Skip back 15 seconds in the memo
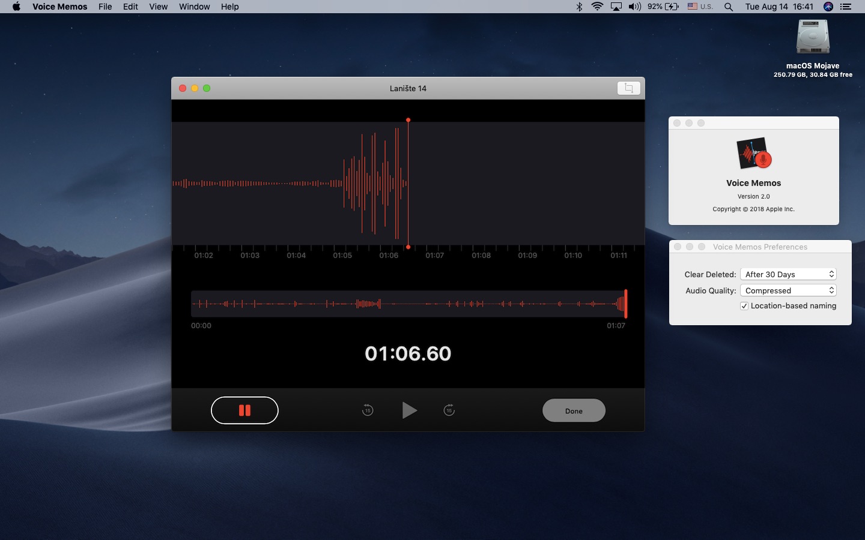 (368, 410)
